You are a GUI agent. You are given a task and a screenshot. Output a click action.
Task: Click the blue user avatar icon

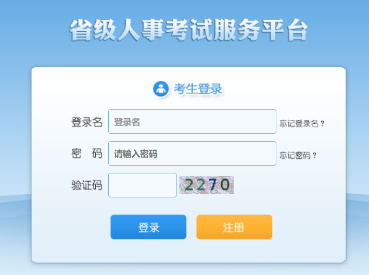(x=161, y=89)
